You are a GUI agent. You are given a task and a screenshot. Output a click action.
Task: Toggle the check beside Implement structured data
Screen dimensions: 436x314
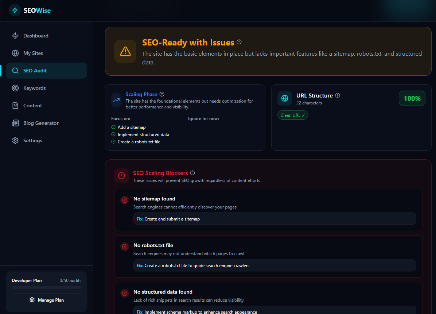(113, 134)
